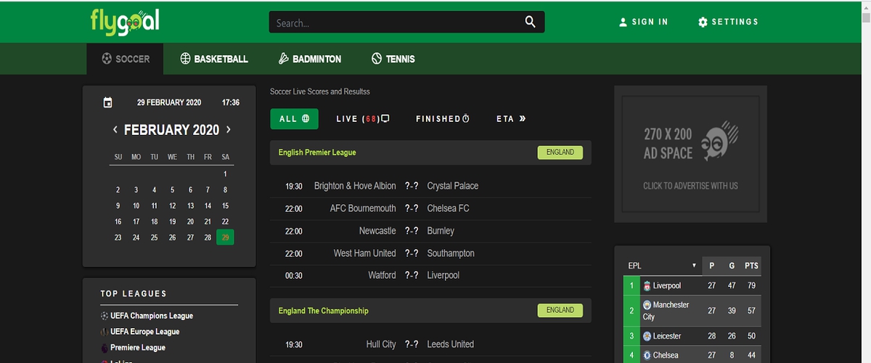
Task: Open AFC Bournemouth vs Chelsea FC match
Action: click(x=430, y=208)
